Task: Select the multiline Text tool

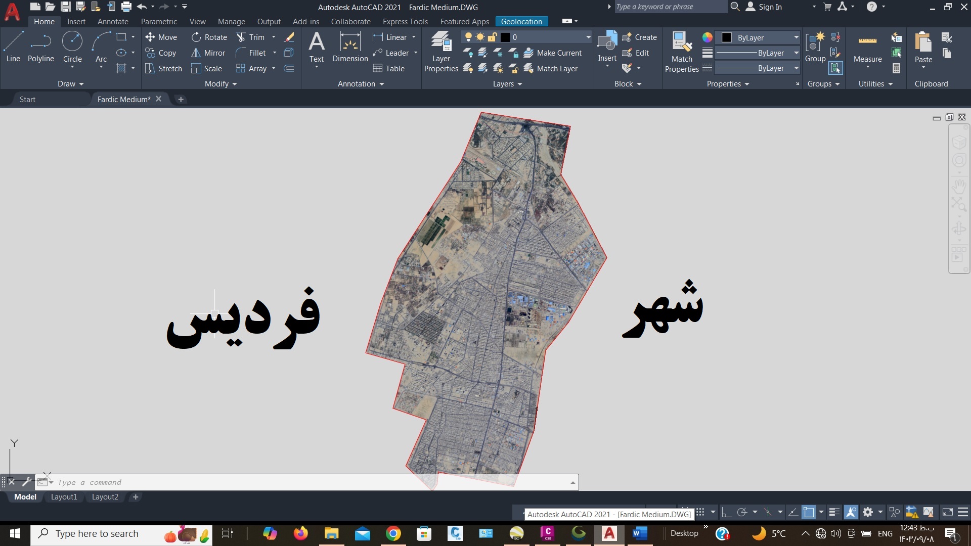Action: [316, 44]
